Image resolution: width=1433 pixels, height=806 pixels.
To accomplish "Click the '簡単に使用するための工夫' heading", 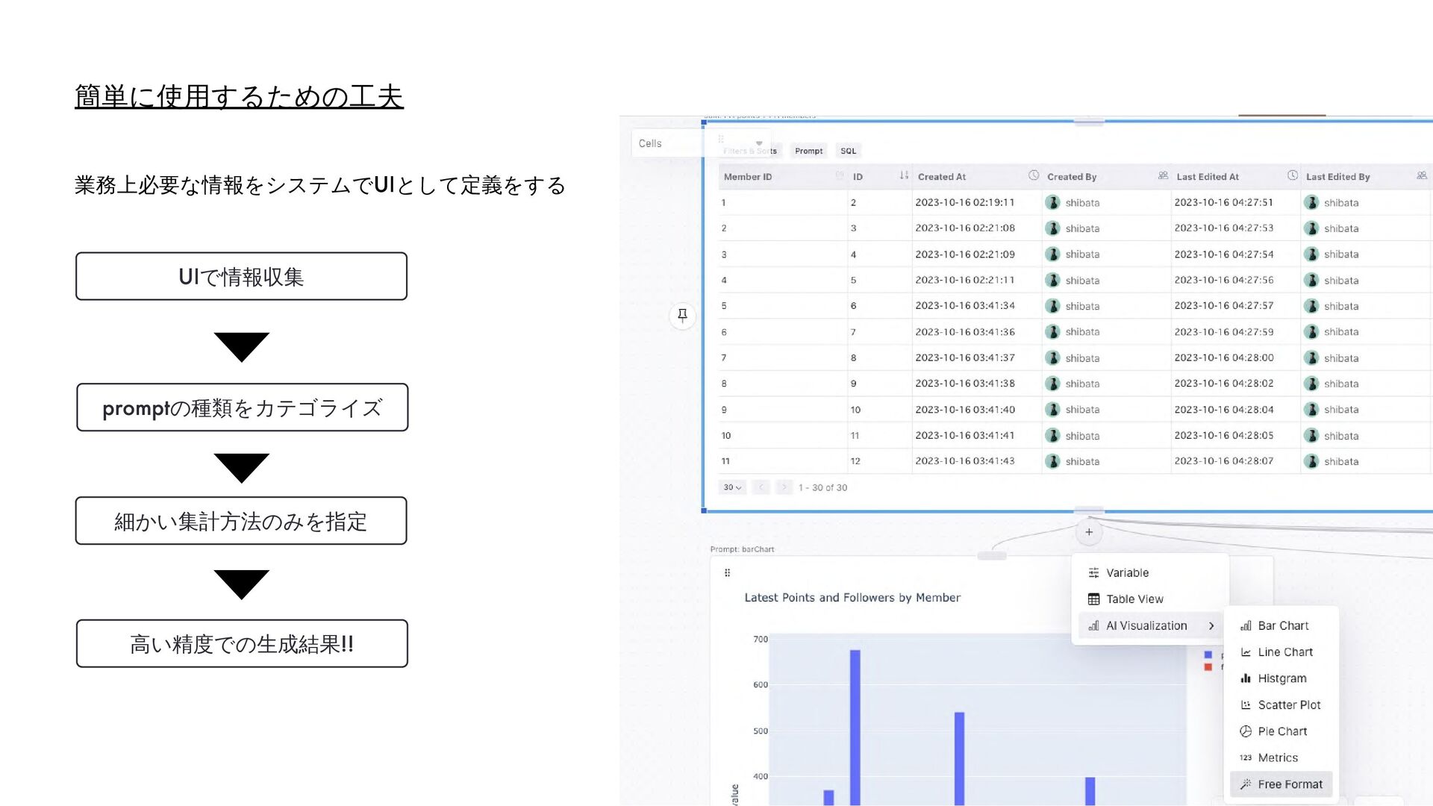I will (x=239, y=96).
